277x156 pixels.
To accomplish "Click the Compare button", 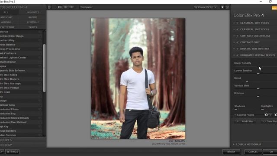I will (x=86, y=7).
